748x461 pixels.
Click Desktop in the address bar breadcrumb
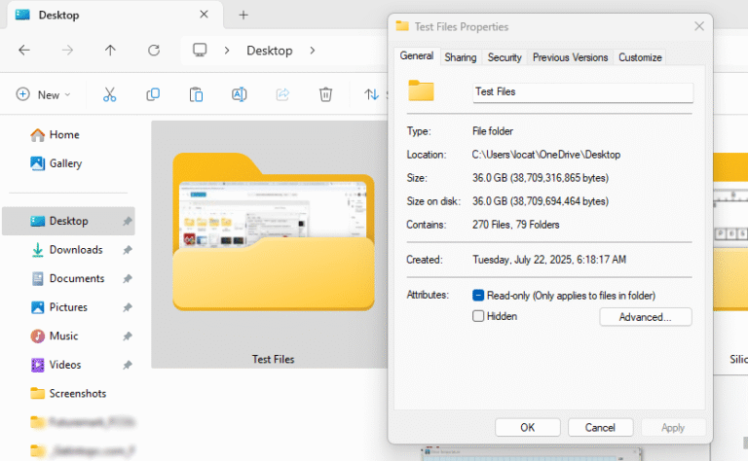coord(270,51)
